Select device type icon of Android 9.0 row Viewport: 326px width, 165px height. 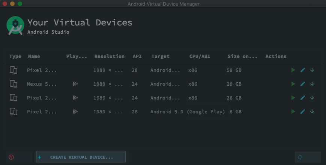14,111
